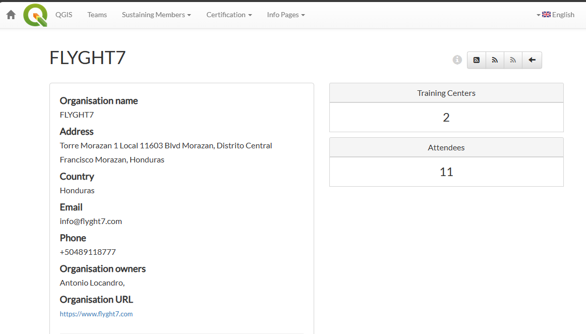Click the Address label
Viewport: 586px width, 334px height.
point(77,131)
